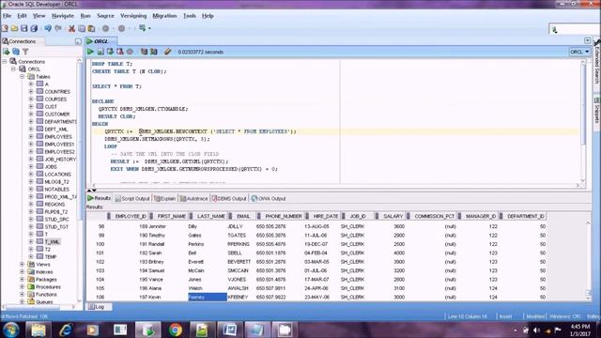Click the New file toolbar icon
The width and height of the screenshot is (601, 338).
pyautogui.click(x=5, y=28)
